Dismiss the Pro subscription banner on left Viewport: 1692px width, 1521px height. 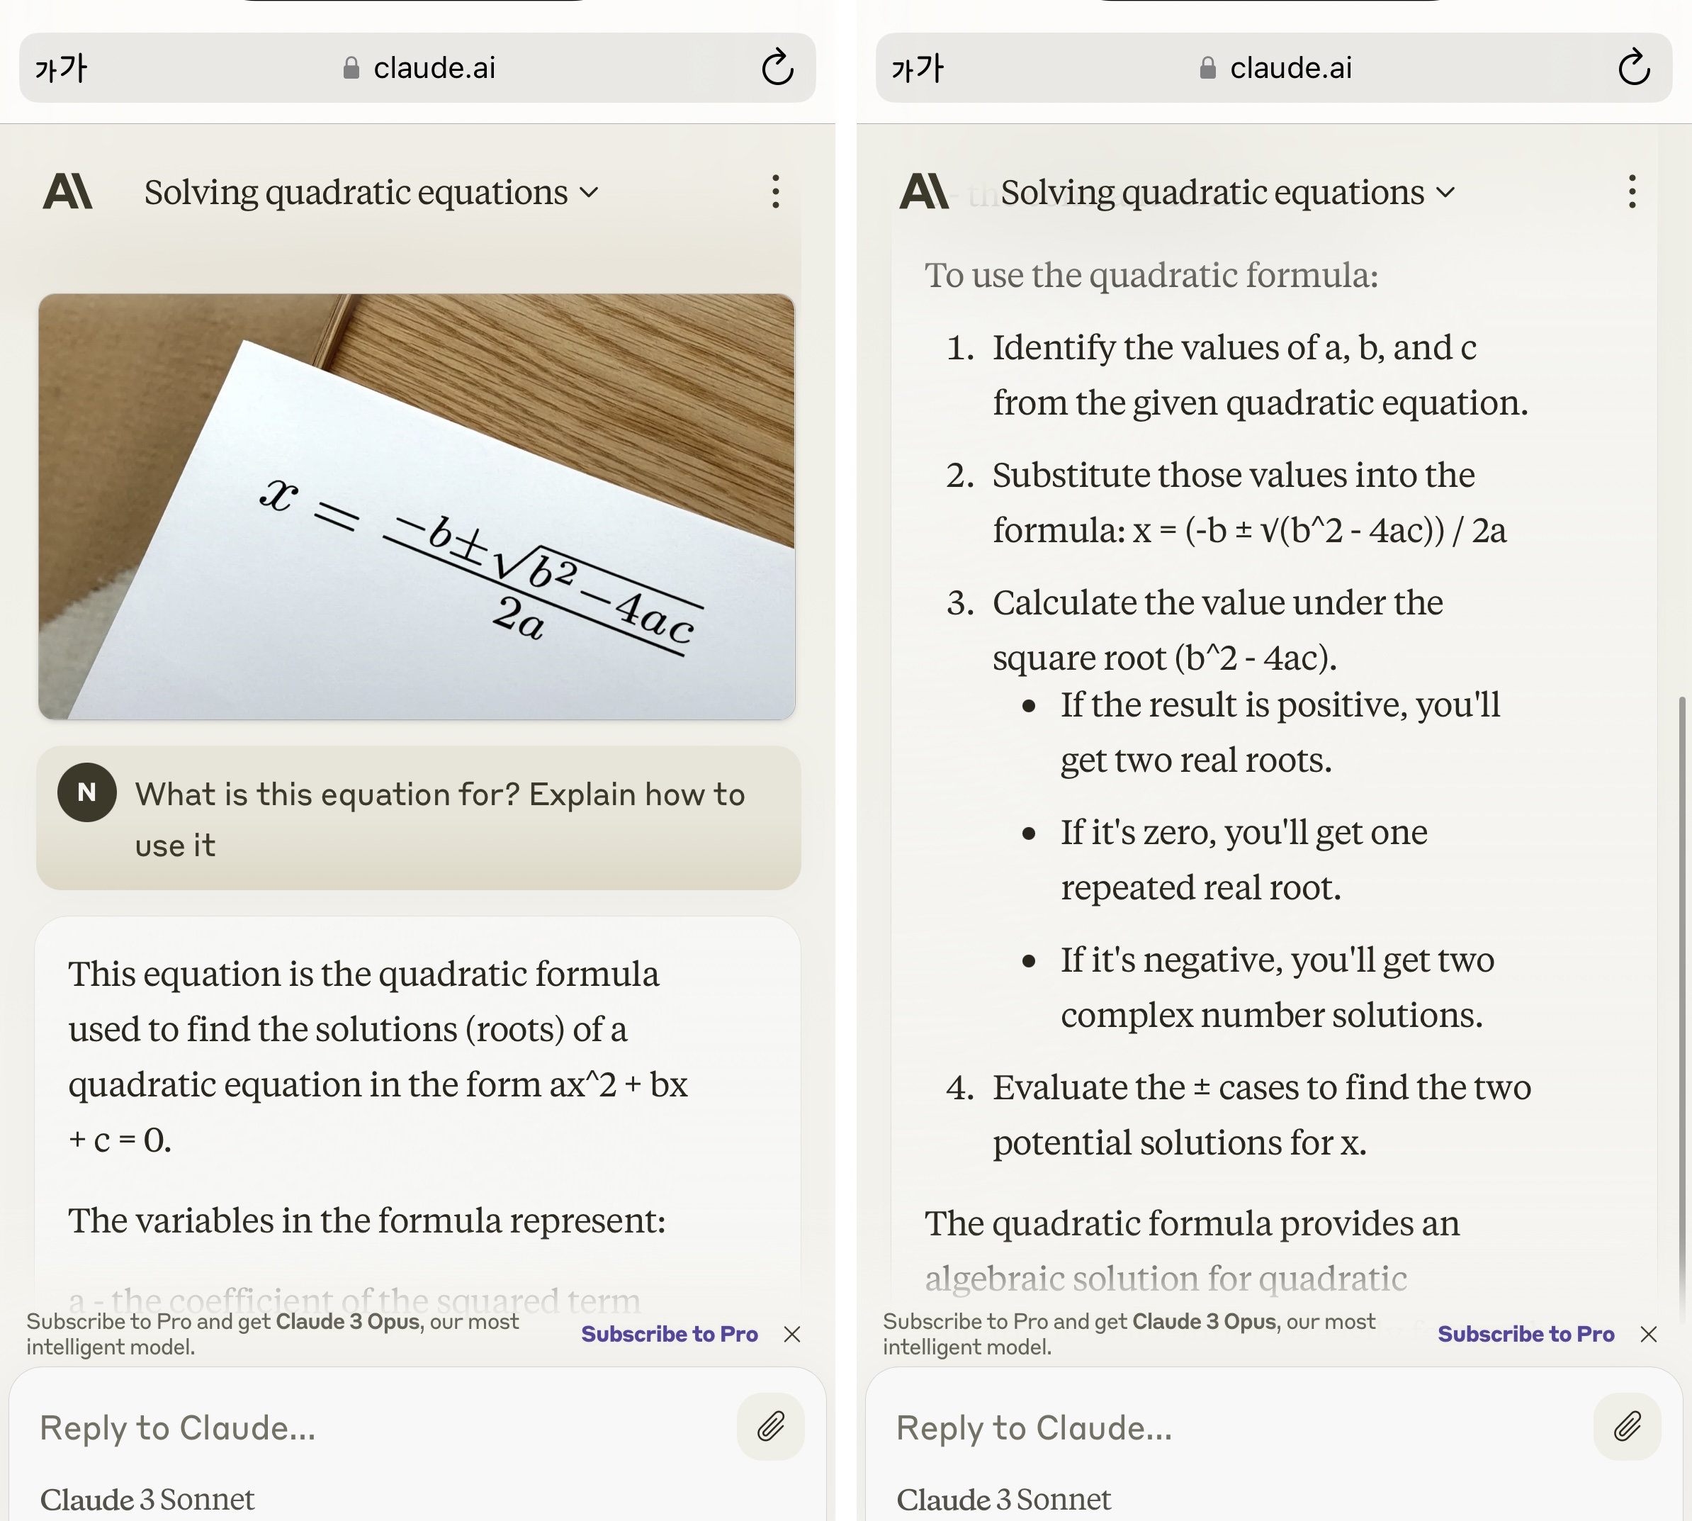pos(792,1334)
